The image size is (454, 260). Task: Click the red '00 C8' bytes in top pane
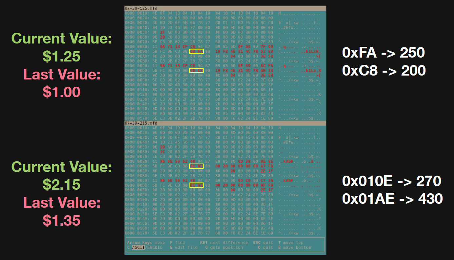click(197, 70)
